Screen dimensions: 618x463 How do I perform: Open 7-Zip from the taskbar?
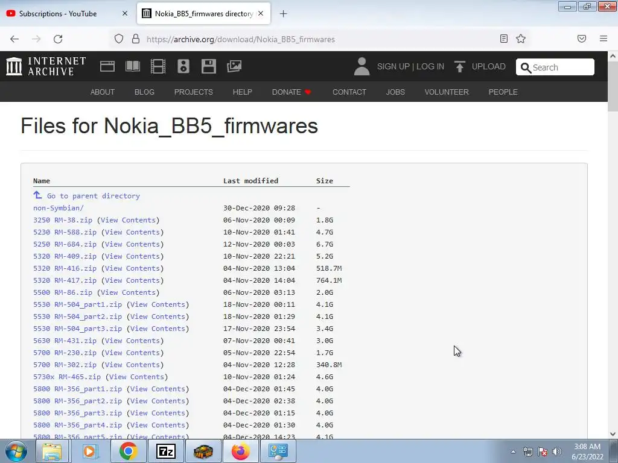(165, 451)
